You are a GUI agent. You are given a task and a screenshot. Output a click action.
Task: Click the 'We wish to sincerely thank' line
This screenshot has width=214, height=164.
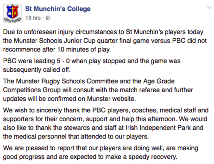106,110
